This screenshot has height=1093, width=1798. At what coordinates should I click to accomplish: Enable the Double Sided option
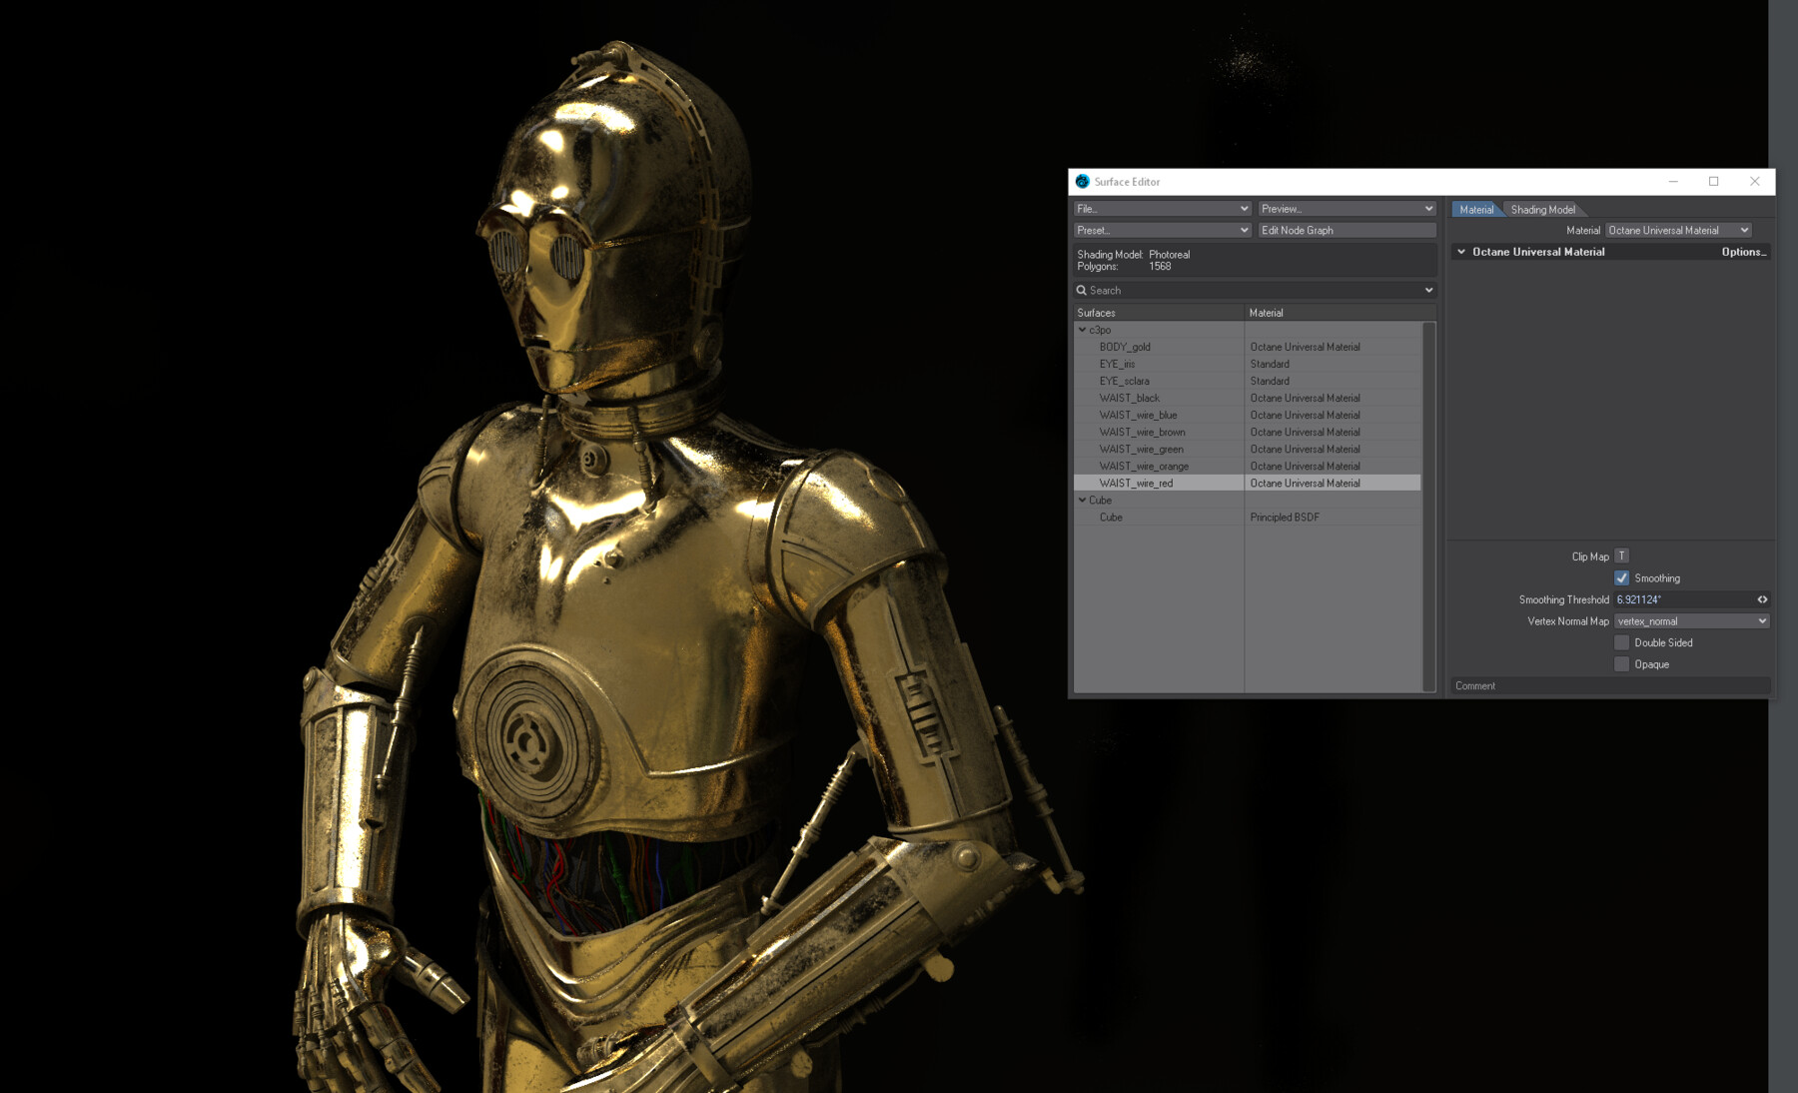click(x=1621, y=642)
